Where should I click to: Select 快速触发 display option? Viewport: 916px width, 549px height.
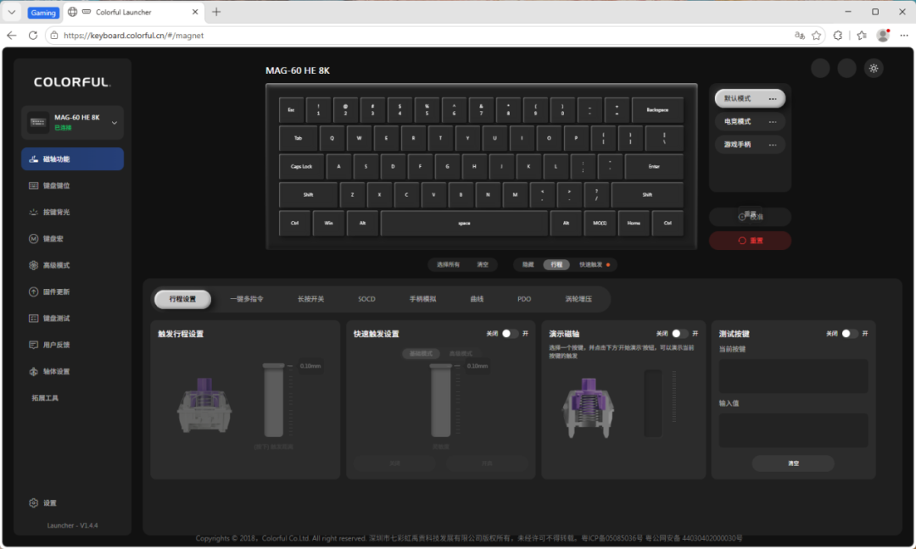593,265
